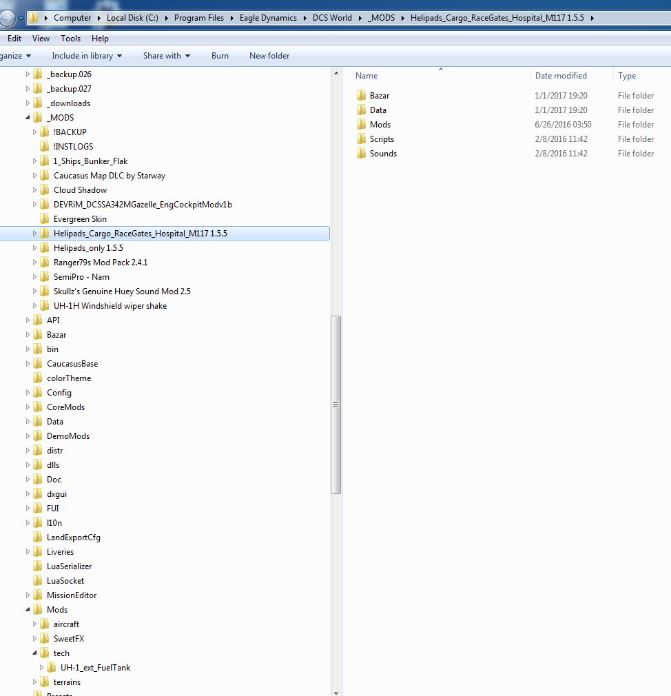Image resolution: width=671 pixels, height=696 pixels.
Task: Click scroll down arrow of navigation pane
Action: pos(336,693)
